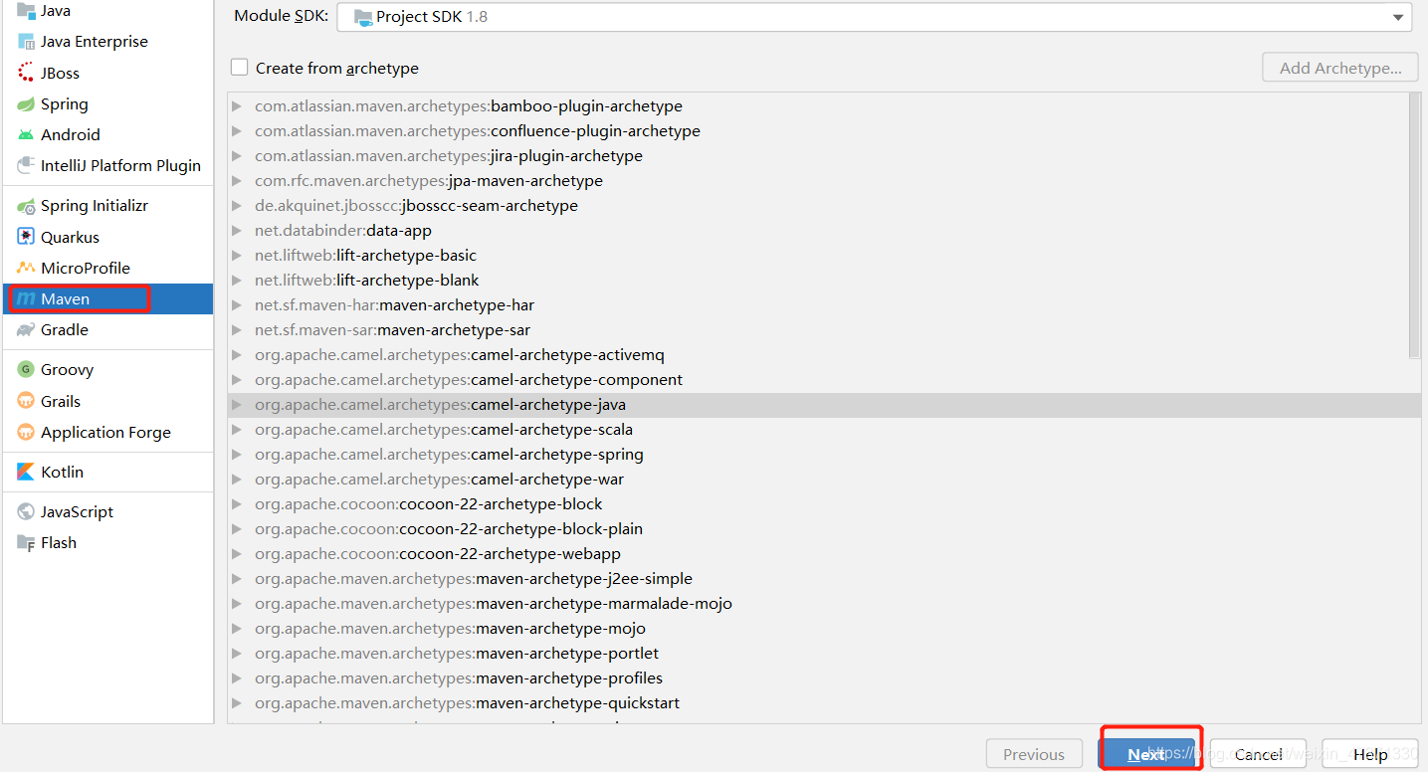
Task: Click the Previous button
Action: [1034, 755]
